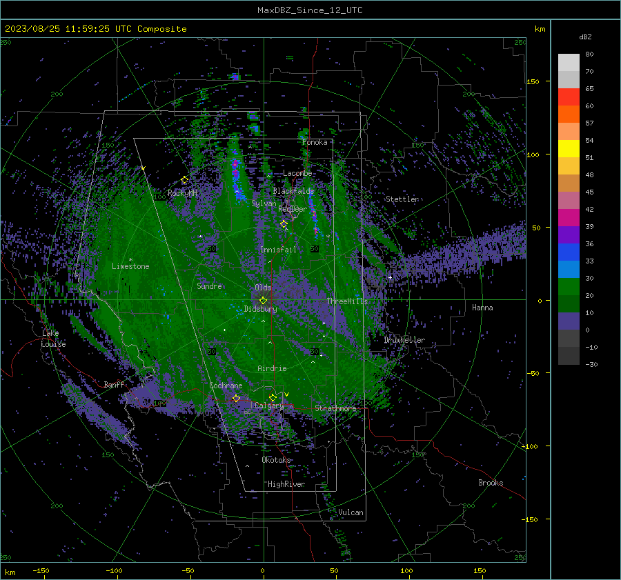Click the MaxDBZ_Since_12_UTC title text

coord(310,10)
